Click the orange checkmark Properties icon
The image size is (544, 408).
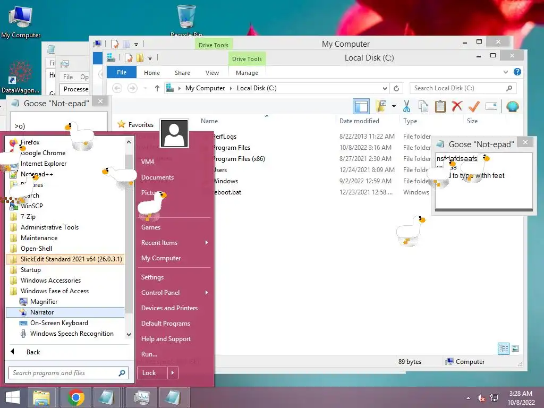point(474,106)
